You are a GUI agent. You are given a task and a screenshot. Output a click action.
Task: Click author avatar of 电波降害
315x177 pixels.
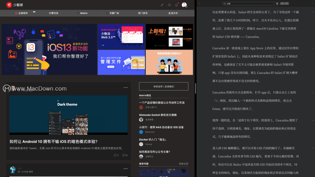tap(141, 120)
